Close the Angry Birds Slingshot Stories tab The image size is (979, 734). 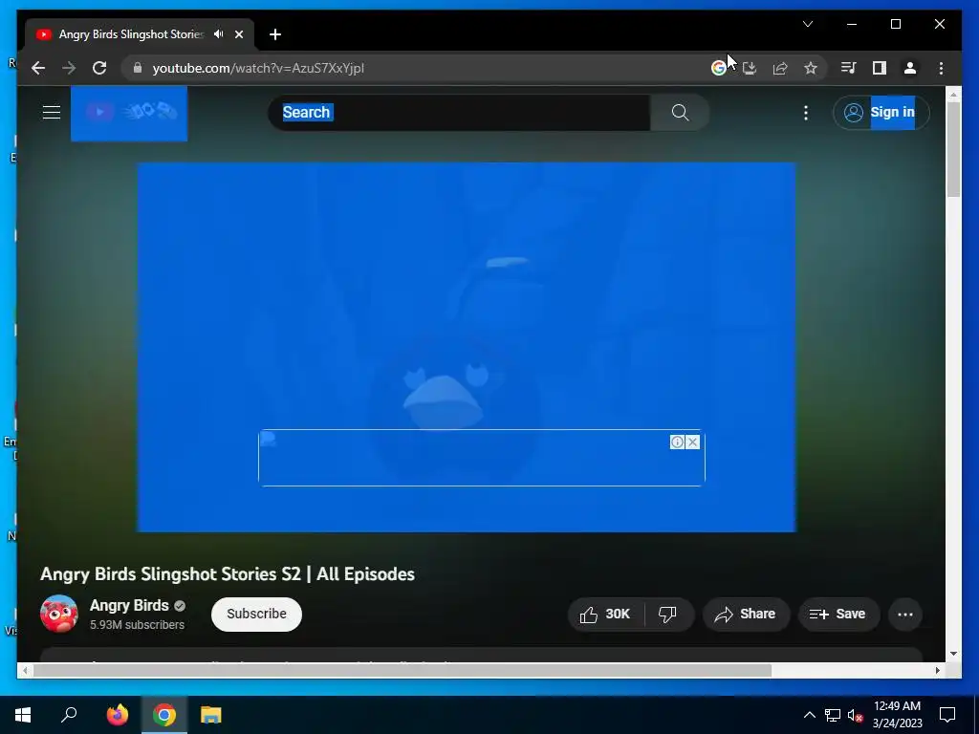[238, 34]
